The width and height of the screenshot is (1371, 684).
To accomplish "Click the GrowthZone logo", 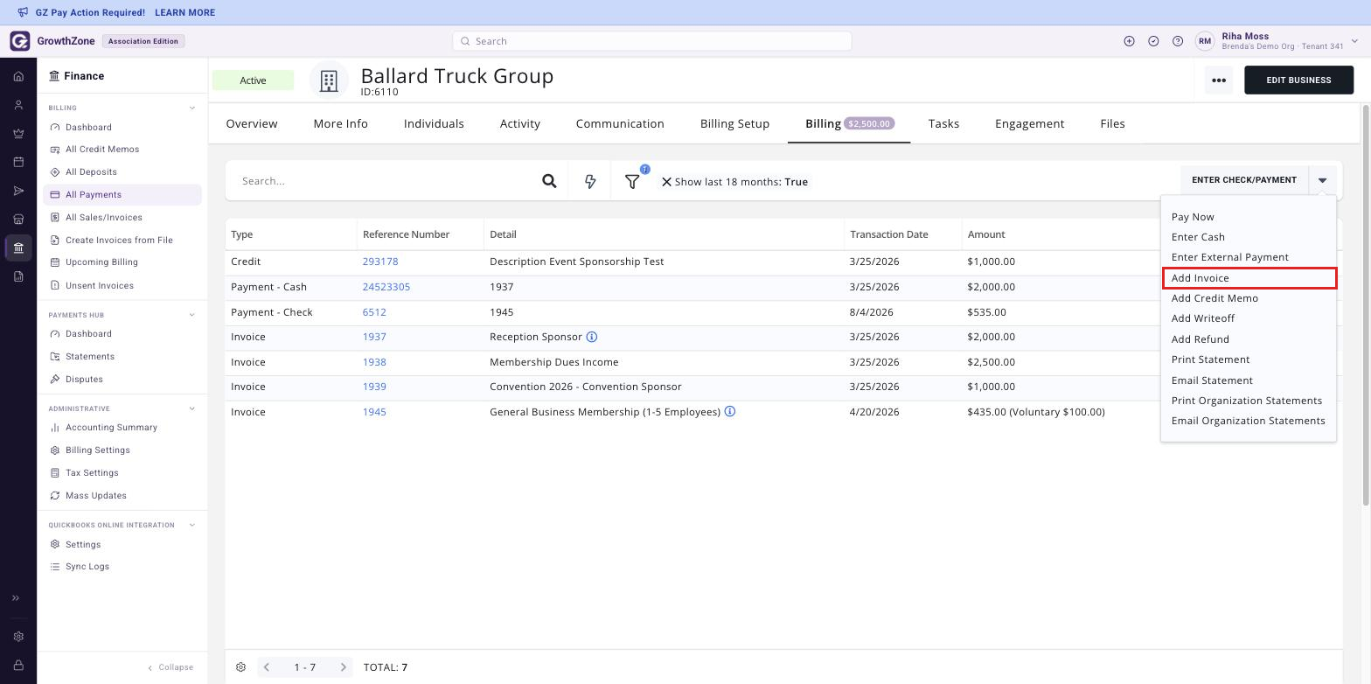I will click(19, 41).
